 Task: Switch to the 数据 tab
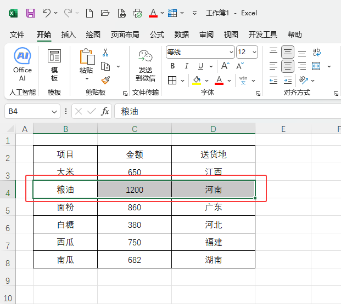[x=182, y=35]
